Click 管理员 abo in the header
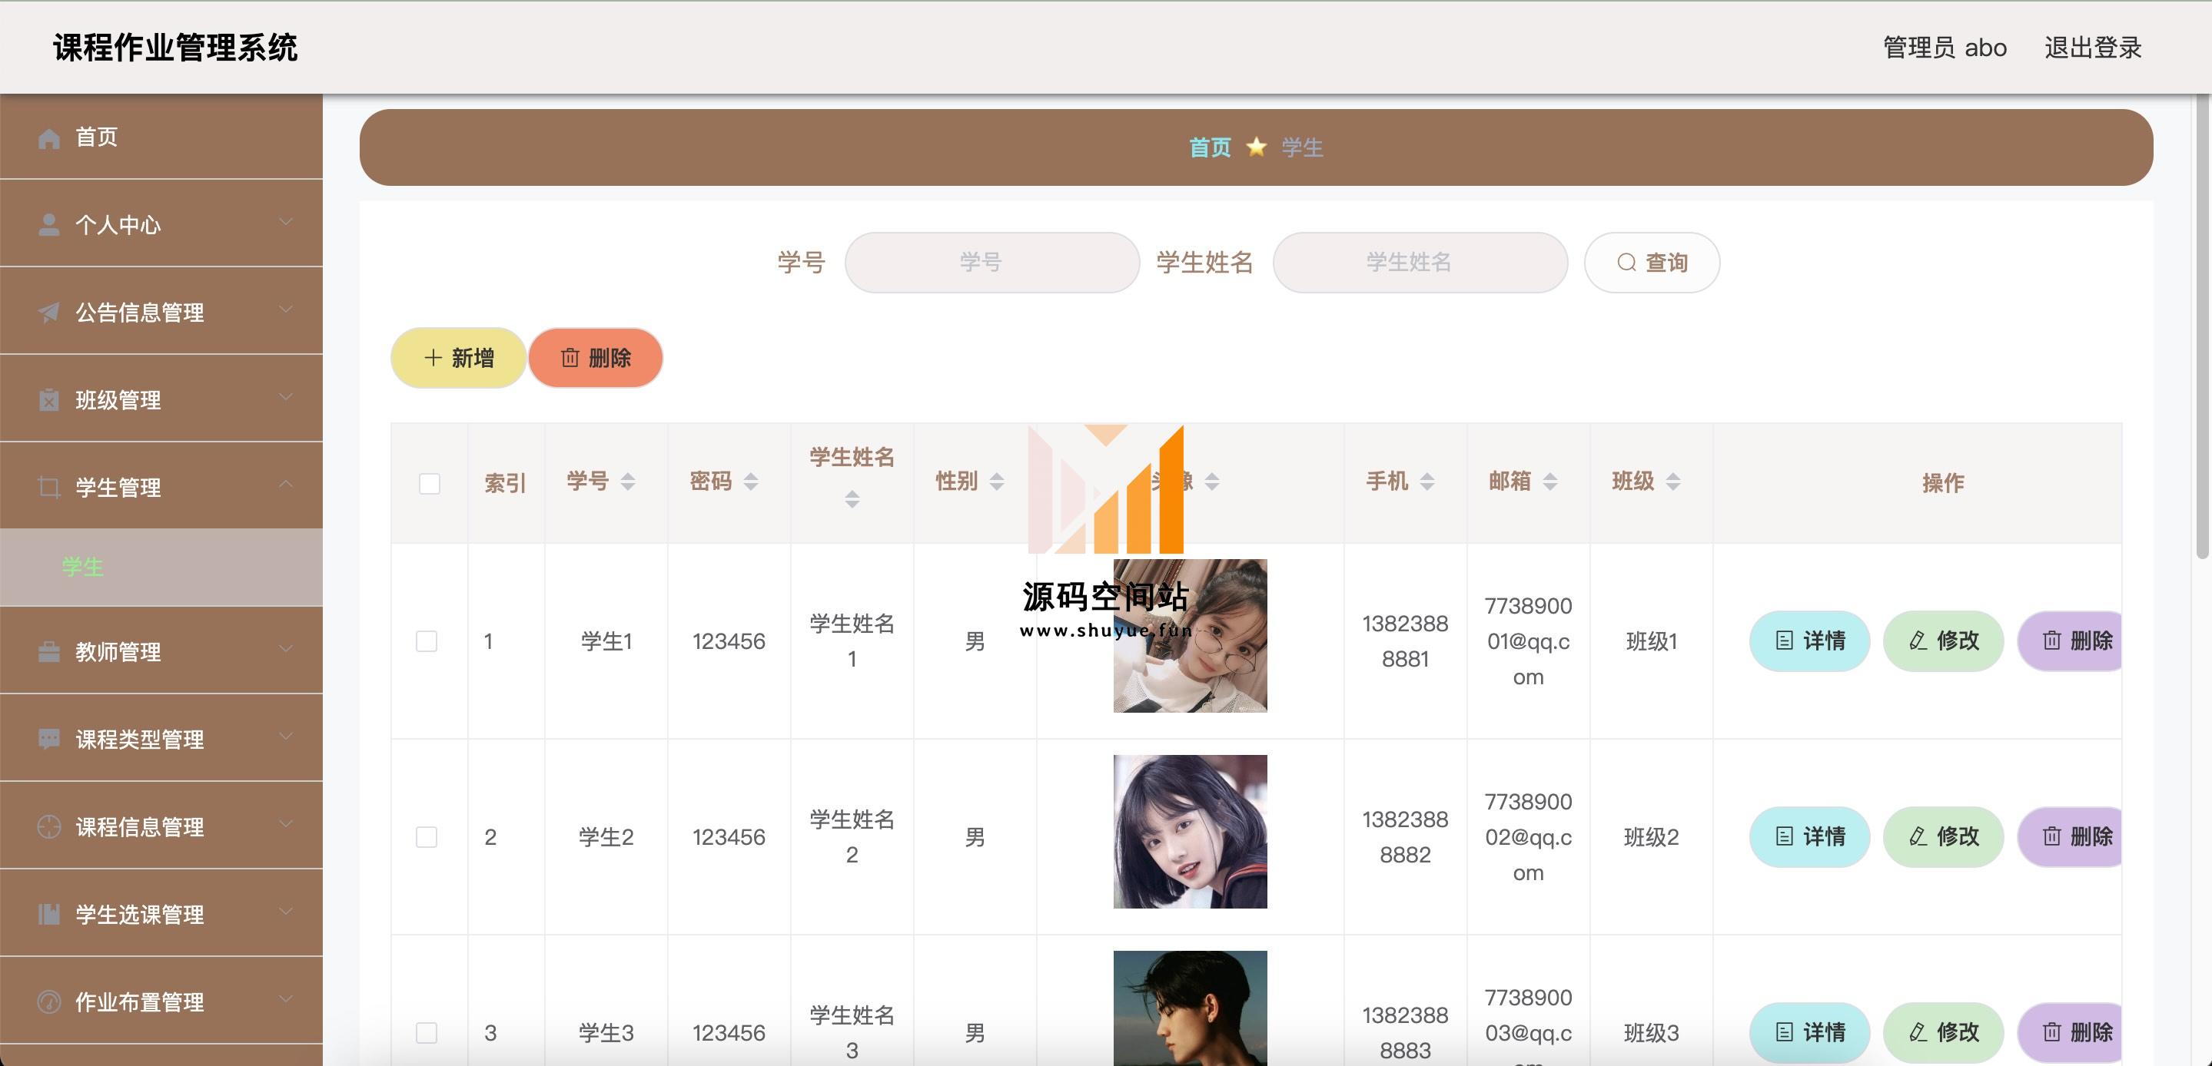The width and height of the screenshot is (2212, 1066). pos(1945,47)
